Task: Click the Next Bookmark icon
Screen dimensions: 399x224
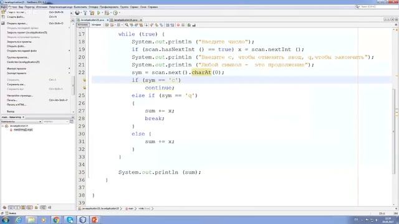Action: tap(156, 25)
